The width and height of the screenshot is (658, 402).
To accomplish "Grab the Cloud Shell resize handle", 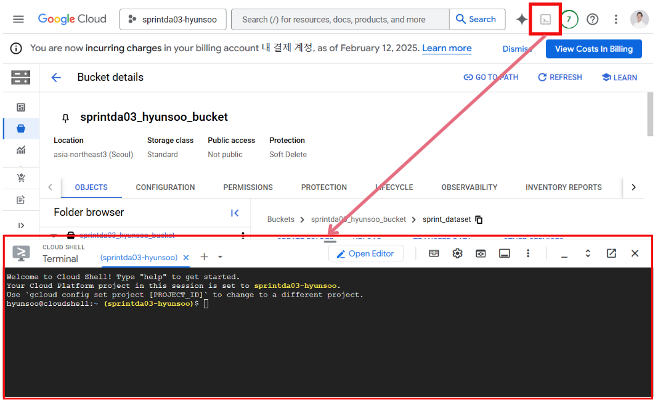I will tap(330, 241).
